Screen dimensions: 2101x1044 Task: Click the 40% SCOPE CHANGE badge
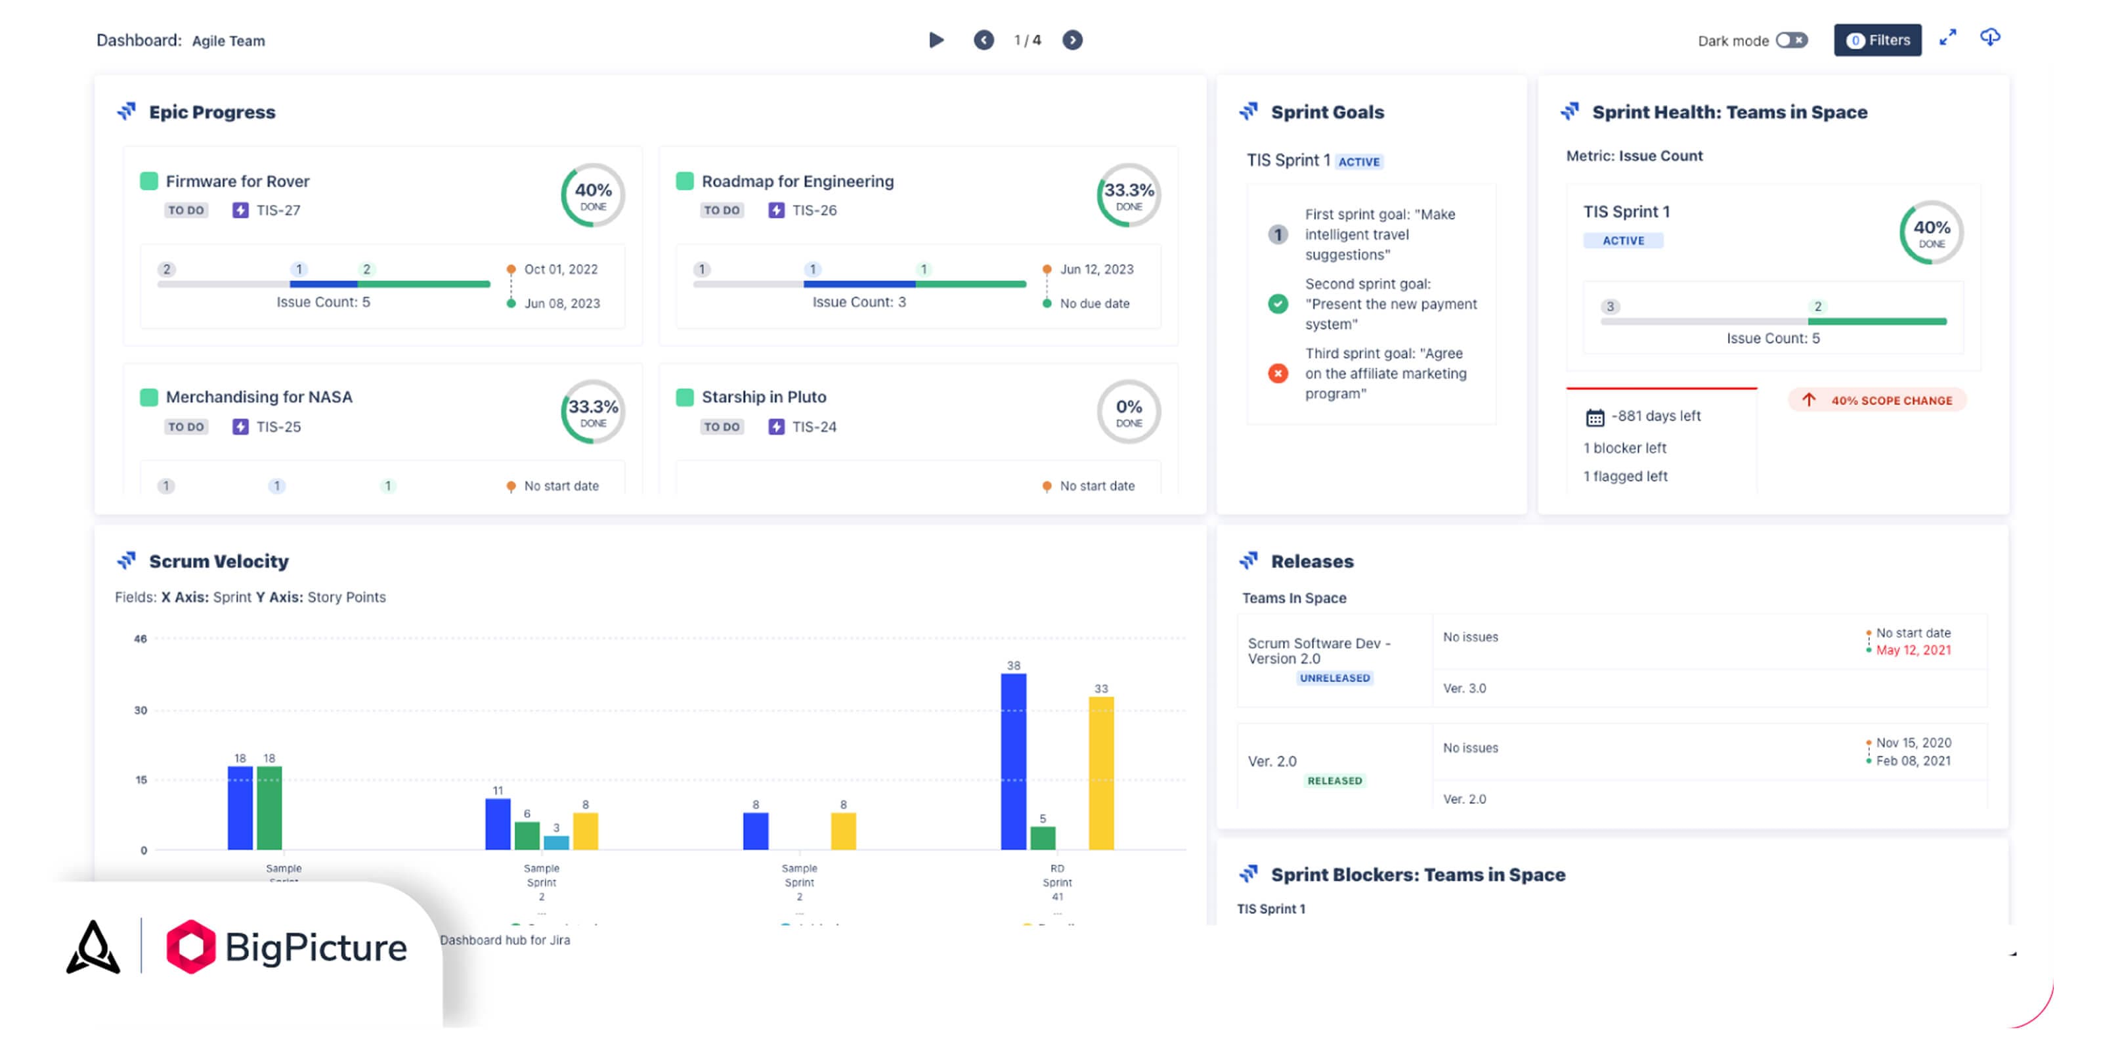pyautogui.click(x=1878, y=401)
